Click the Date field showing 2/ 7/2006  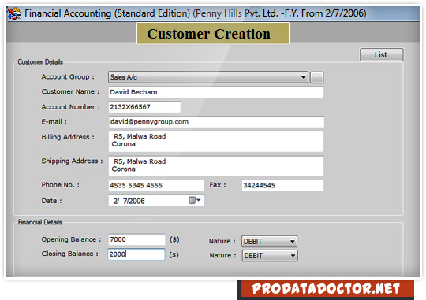[x=156, y=201]
